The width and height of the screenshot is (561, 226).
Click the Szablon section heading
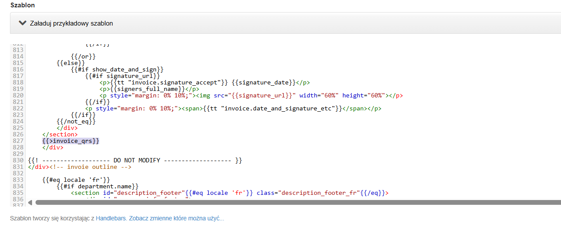[23, 5]
